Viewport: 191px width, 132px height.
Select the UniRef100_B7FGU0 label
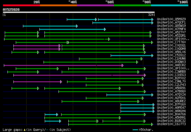[171, 105]
